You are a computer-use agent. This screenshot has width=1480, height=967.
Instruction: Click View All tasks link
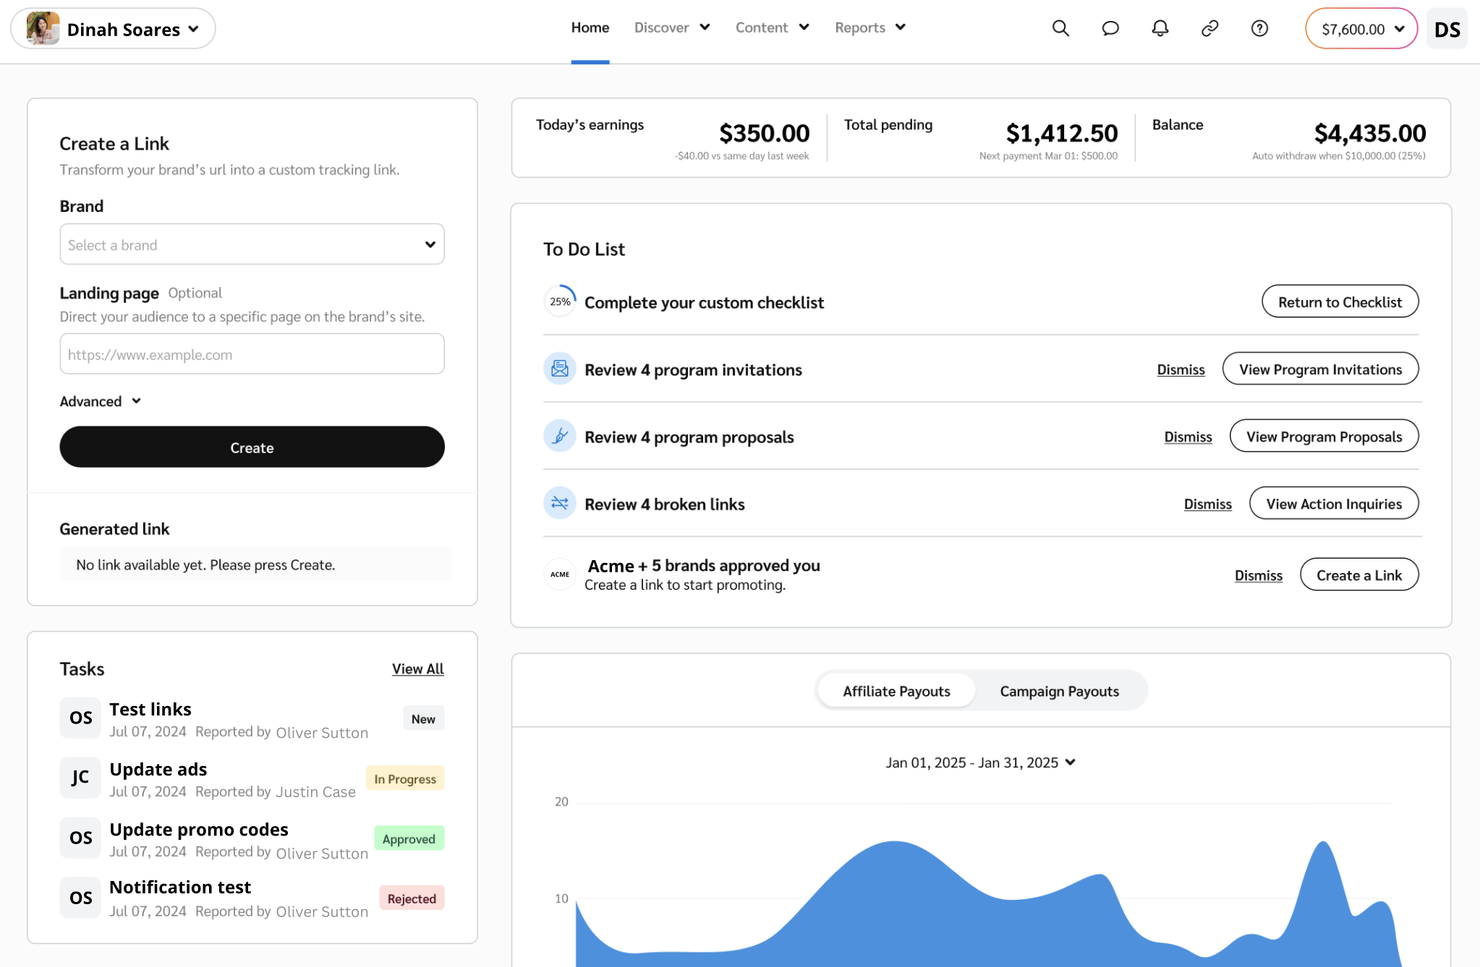pos(417,669)
